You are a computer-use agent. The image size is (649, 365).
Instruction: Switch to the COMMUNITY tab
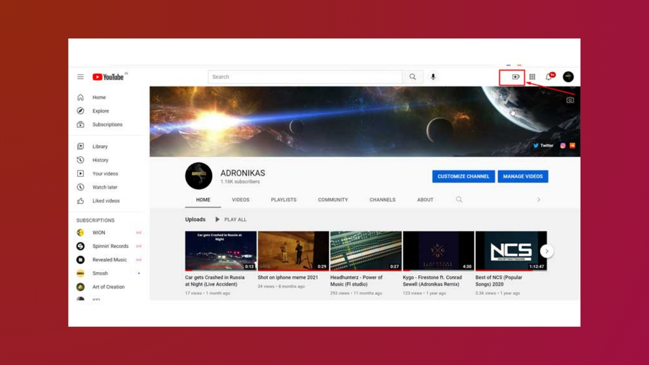333,200
